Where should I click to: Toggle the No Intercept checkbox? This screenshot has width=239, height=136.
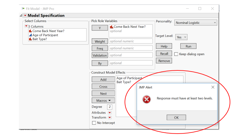pyautogui.click(x=94, y=123)
